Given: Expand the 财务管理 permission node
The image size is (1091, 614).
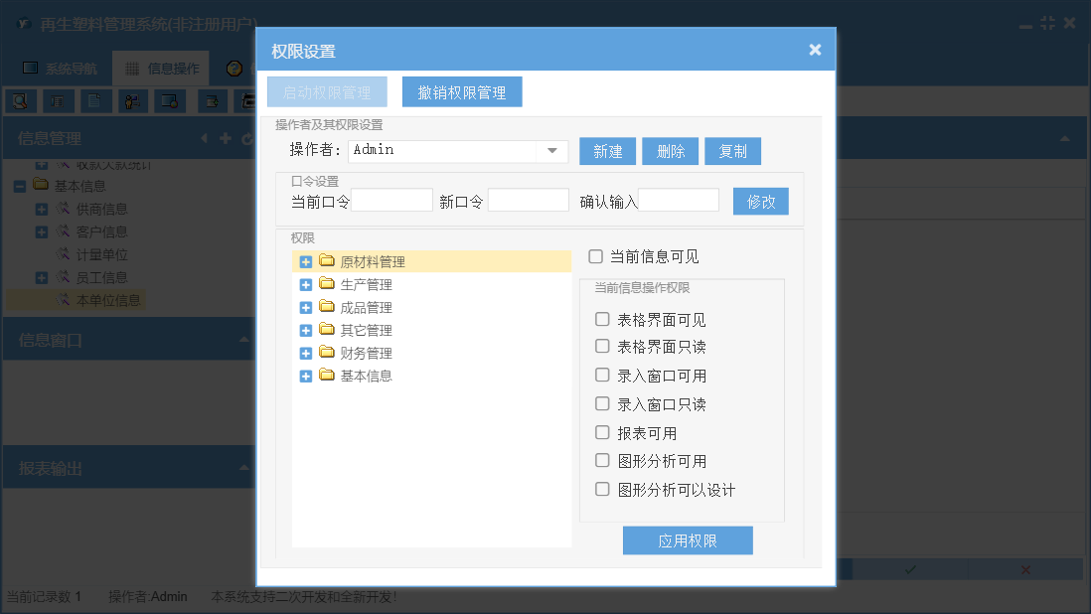Looking at the screenshot, I should coord(306,354).
